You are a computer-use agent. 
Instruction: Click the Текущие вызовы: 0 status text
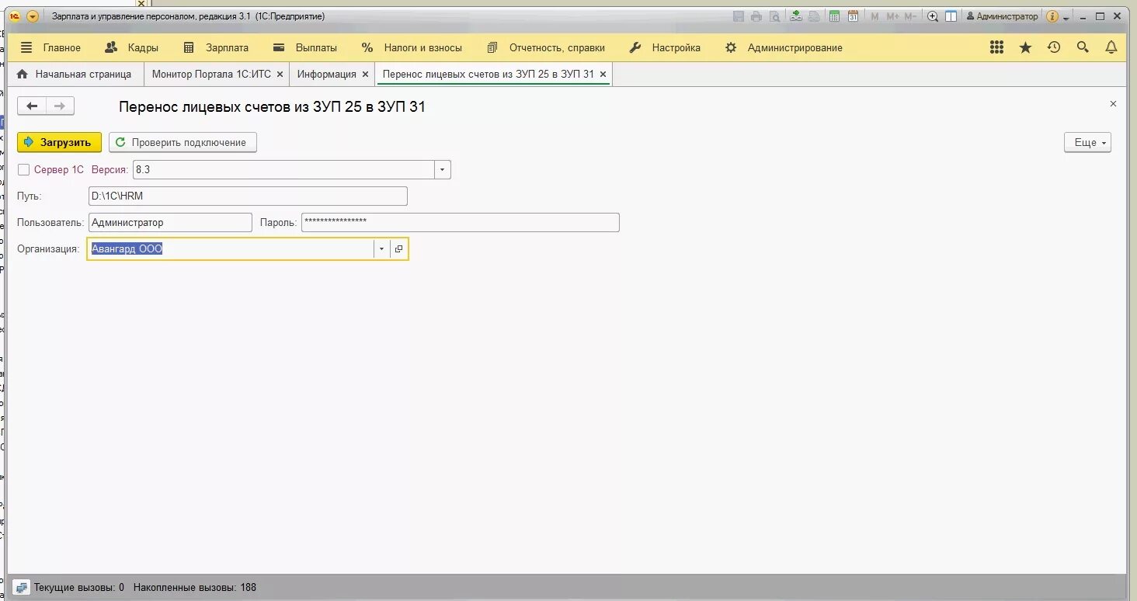pos(79,587)
